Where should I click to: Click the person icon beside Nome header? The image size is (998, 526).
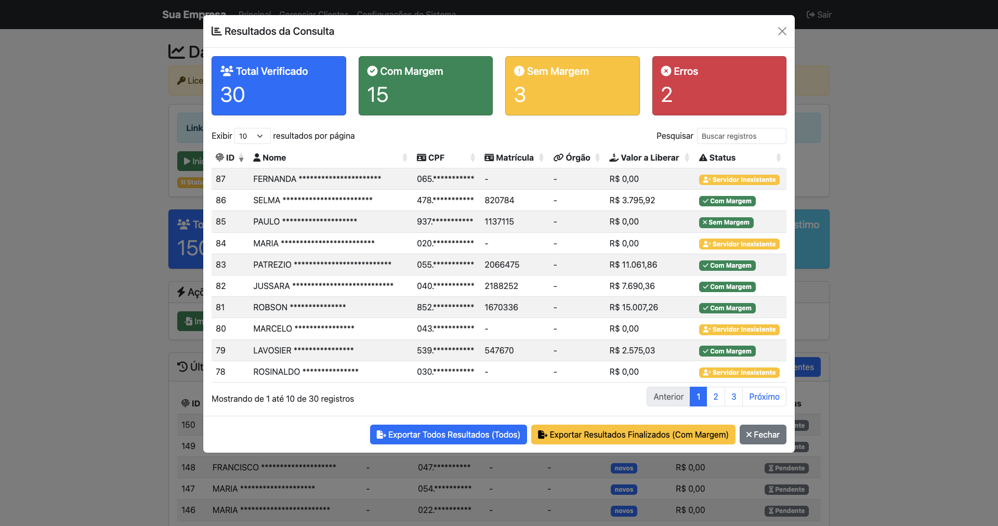[257, 157]
